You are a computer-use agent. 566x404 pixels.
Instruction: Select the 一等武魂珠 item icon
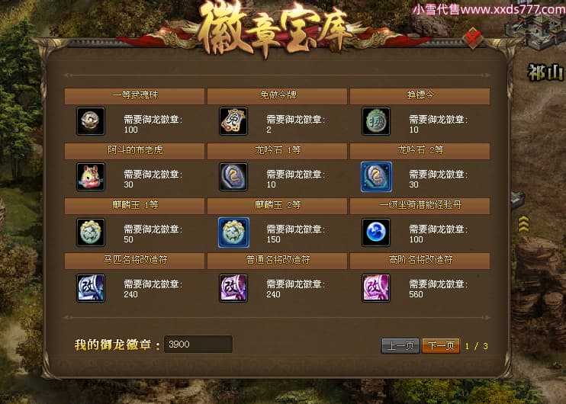click(91, 121)
